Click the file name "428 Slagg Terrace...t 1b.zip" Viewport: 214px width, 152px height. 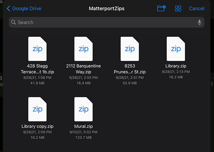[38, 69]
